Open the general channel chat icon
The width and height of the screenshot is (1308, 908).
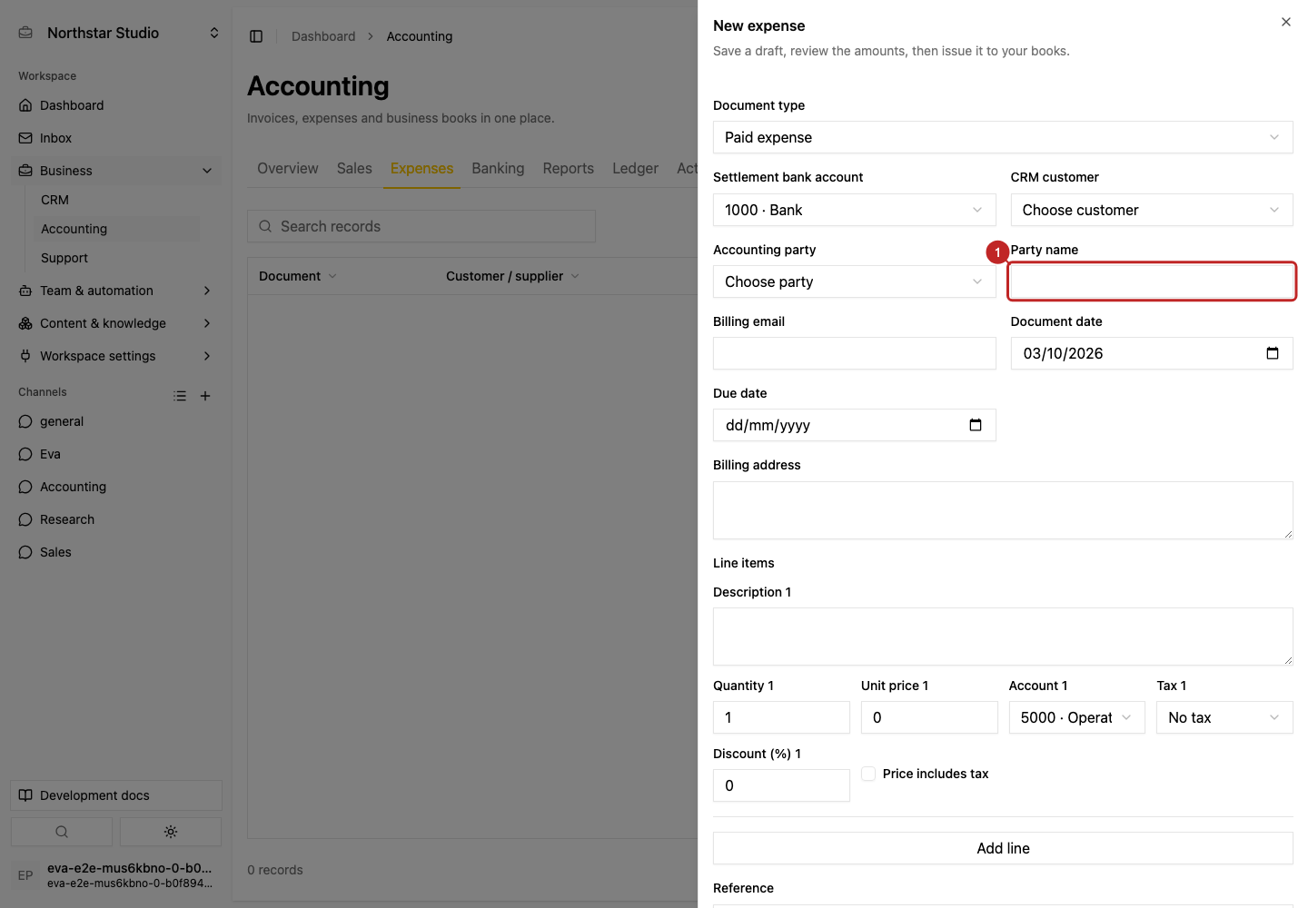tap(25, 421)
